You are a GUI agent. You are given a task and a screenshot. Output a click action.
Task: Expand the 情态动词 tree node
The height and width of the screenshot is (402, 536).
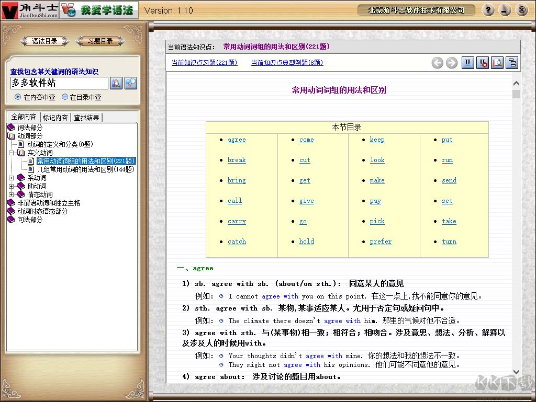[10, 194]
